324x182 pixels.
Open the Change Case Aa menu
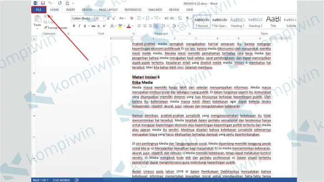pyautogui.click(x=122, y=18)
